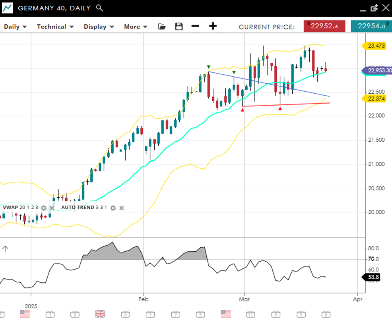Click the UK flag event marker on timeline
Screen dimensions: 392x322
(100, 314)
